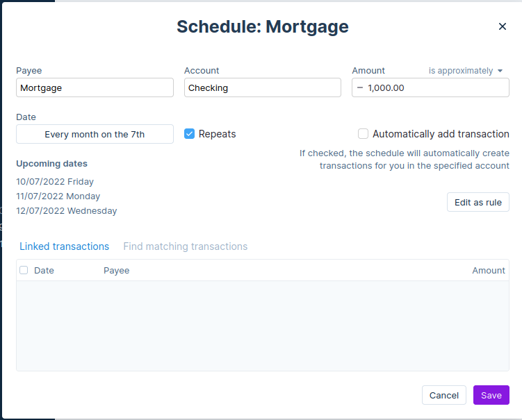Close the Schedule: Mortgage dialog
This screenshot has width=522, height=420.
[503, 26]
